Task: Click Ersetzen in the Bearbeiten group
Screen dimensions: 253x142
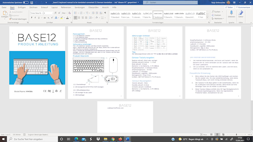Action: point(217,15)
